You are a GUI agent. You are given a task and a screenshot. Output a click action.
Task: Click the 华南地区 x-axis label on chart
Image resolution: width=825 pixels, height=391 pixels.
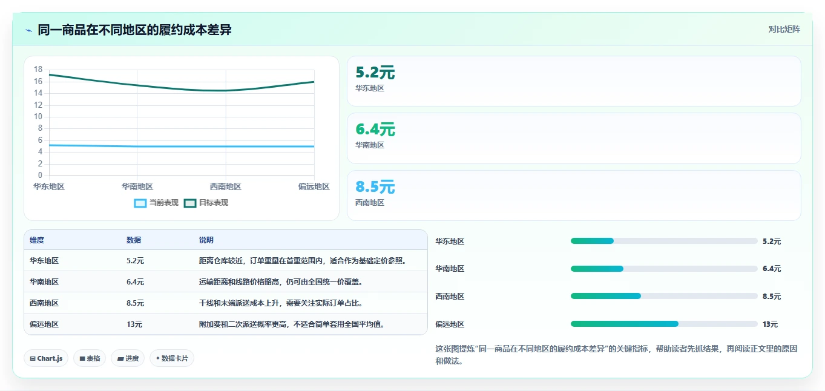tap(137, 186)
